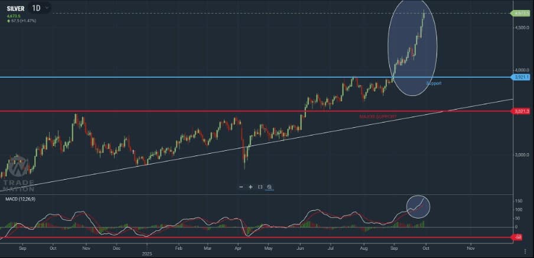Click the 4,500.0 price axis label
This screenshot has width=534, height=258.
pos(520,28)
